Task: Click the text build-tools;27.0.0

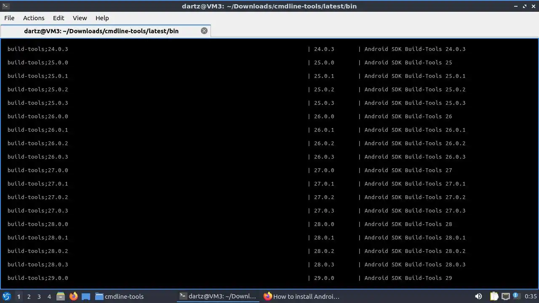Action: 38,170
